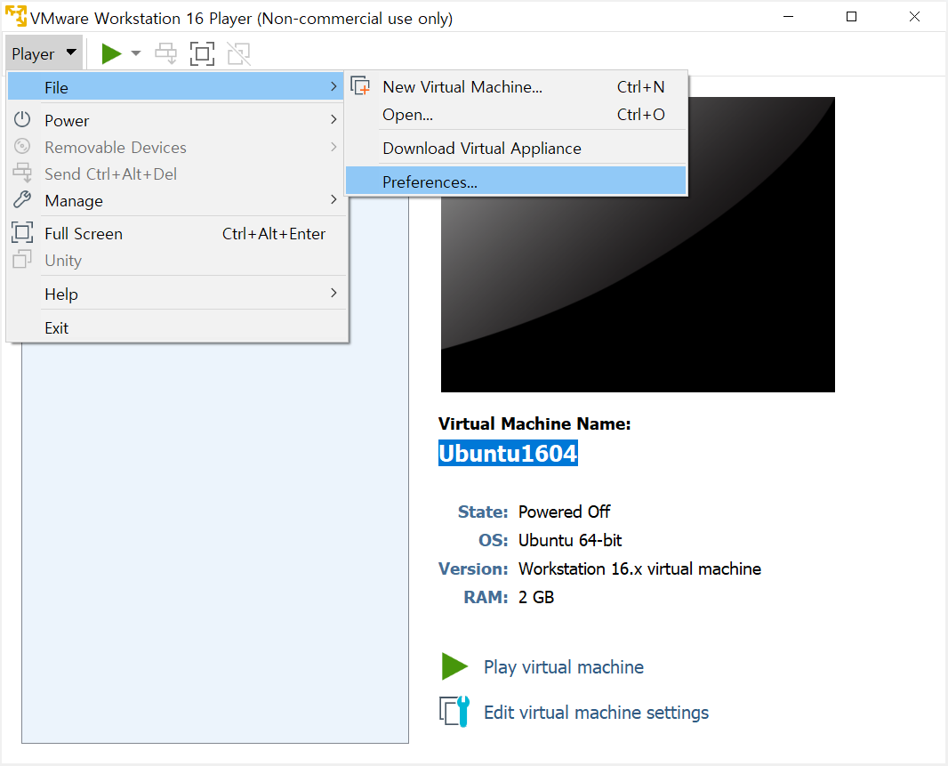This screenshot has height=766, width=948.
Task: Click Send Ctrl+Alt+Del toolbar icon
Action: 166,54
